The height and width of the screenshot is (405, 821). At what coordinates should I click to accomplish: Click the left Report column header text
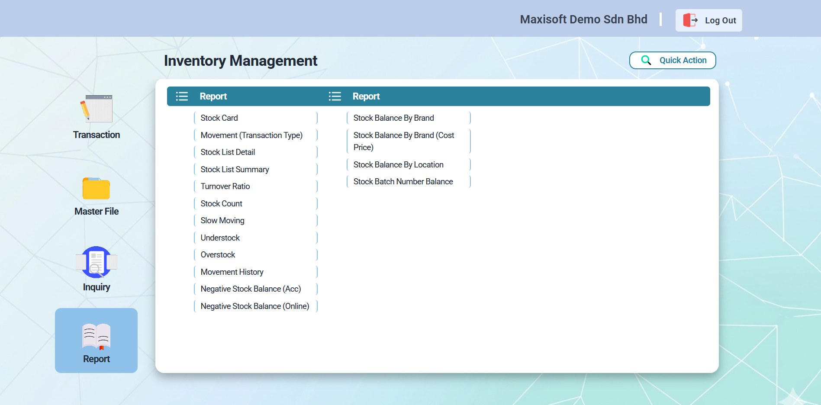(x=213, y=96)
